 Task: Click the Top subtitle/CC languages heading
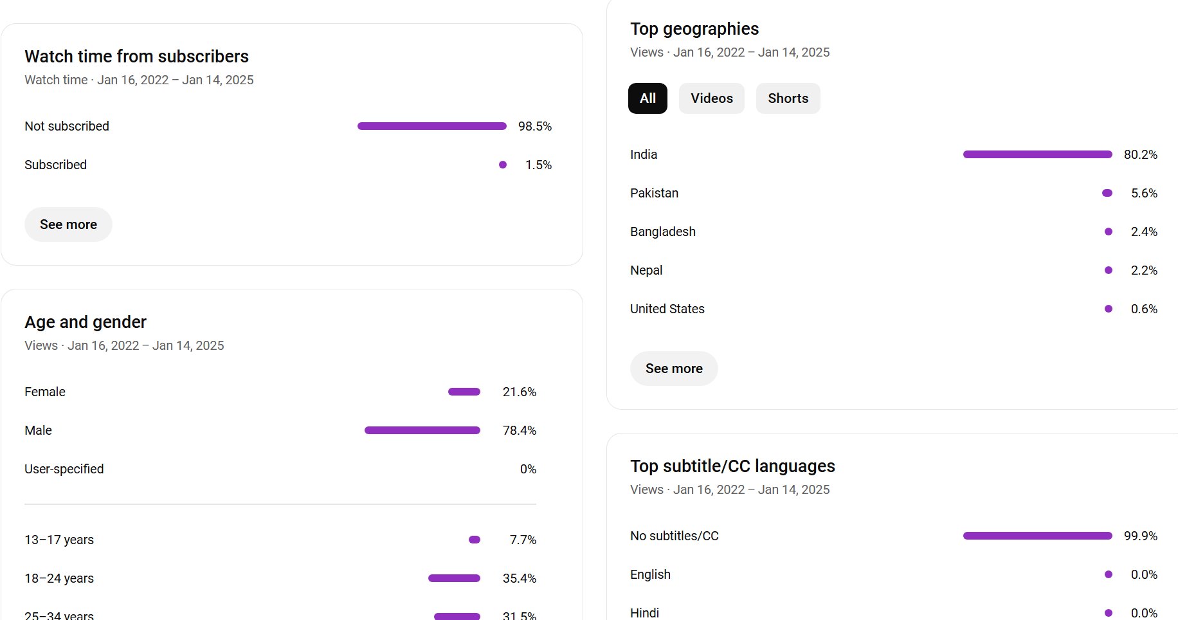point(732,466)
